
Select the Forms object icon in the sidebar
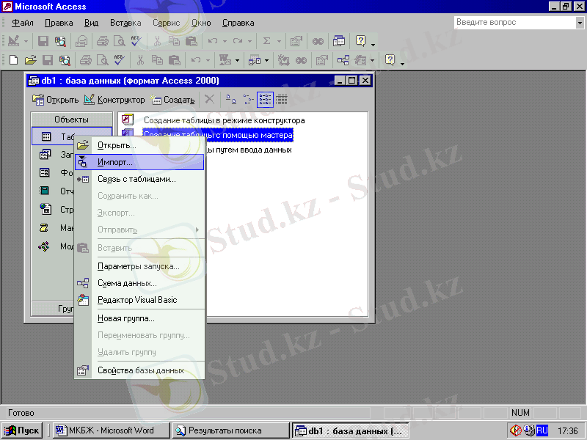[45, 172]
